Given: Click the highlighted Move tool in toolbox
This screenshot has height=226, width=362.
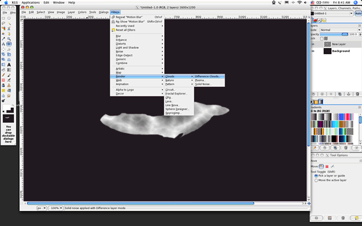Looking at the screenshot, I should point(9,44).
